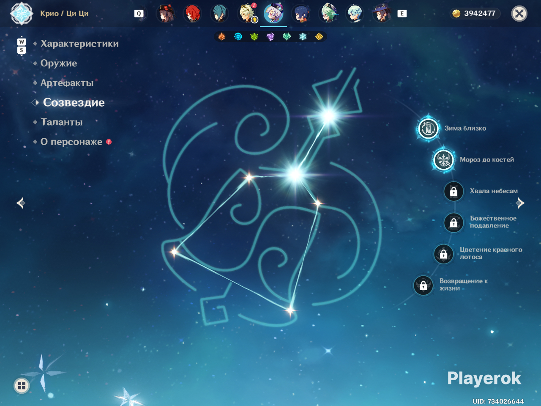541x406 pixels.
Task: Open the 'Мороз до костей' constellation node
Action: point(443,160)
